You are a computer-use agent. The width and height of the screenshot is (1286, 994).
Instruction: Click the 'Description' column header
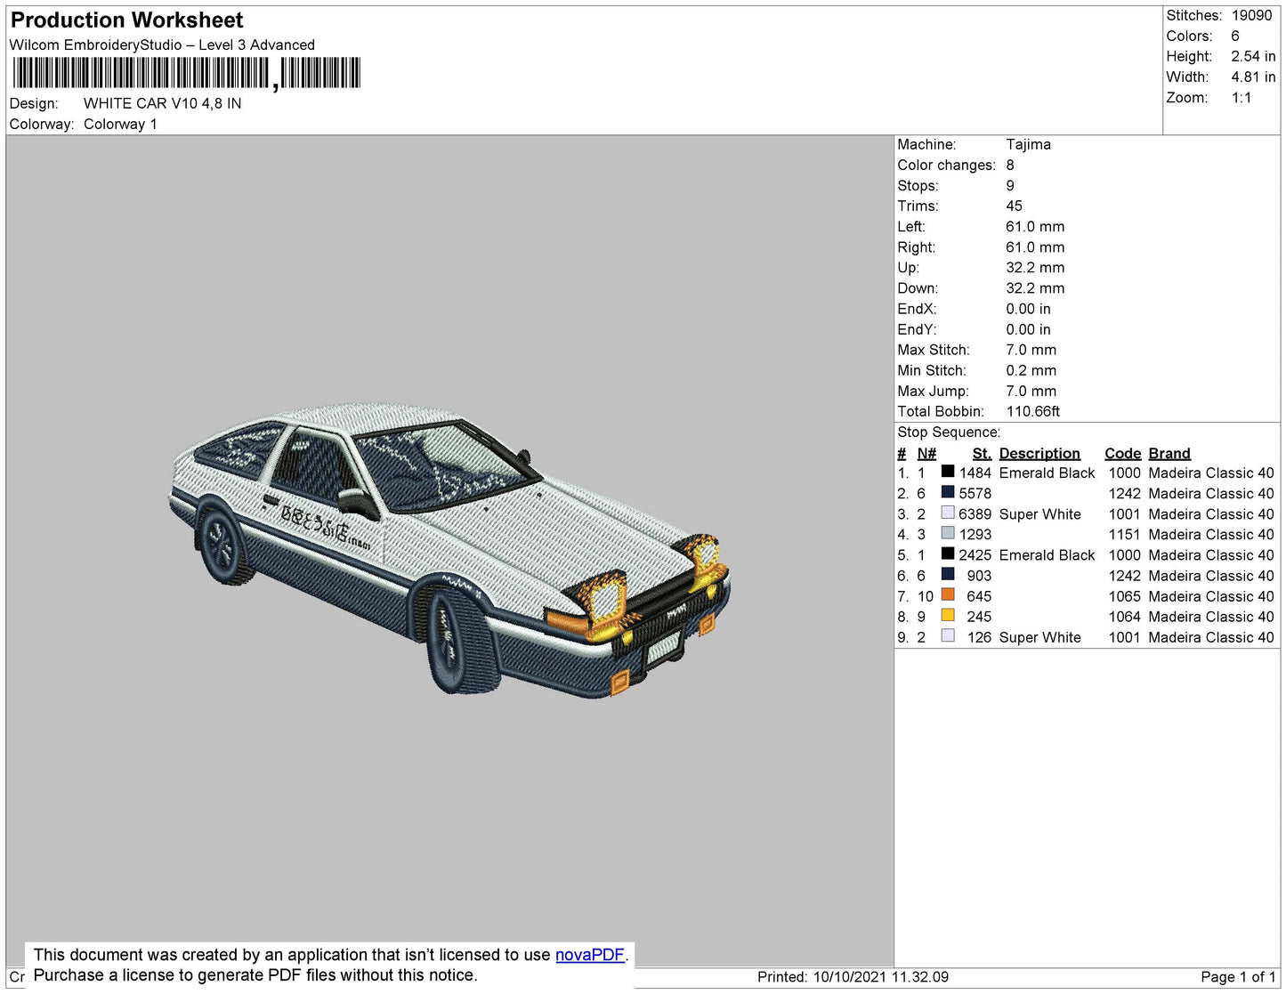point(1039,453)
